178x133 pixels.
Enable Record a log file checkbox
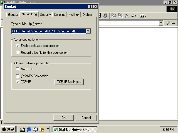[x=18, y=53]
